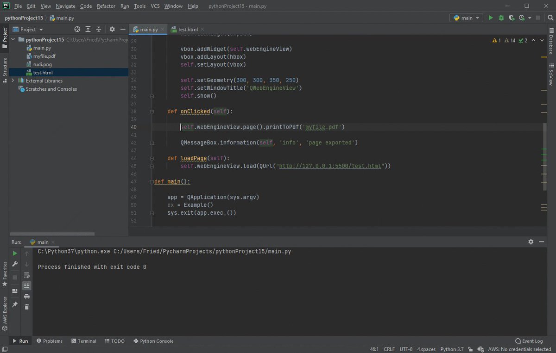This screenshot has width=556, height=353.
Task: Open the Navigate menu
Action: (65, 6)
